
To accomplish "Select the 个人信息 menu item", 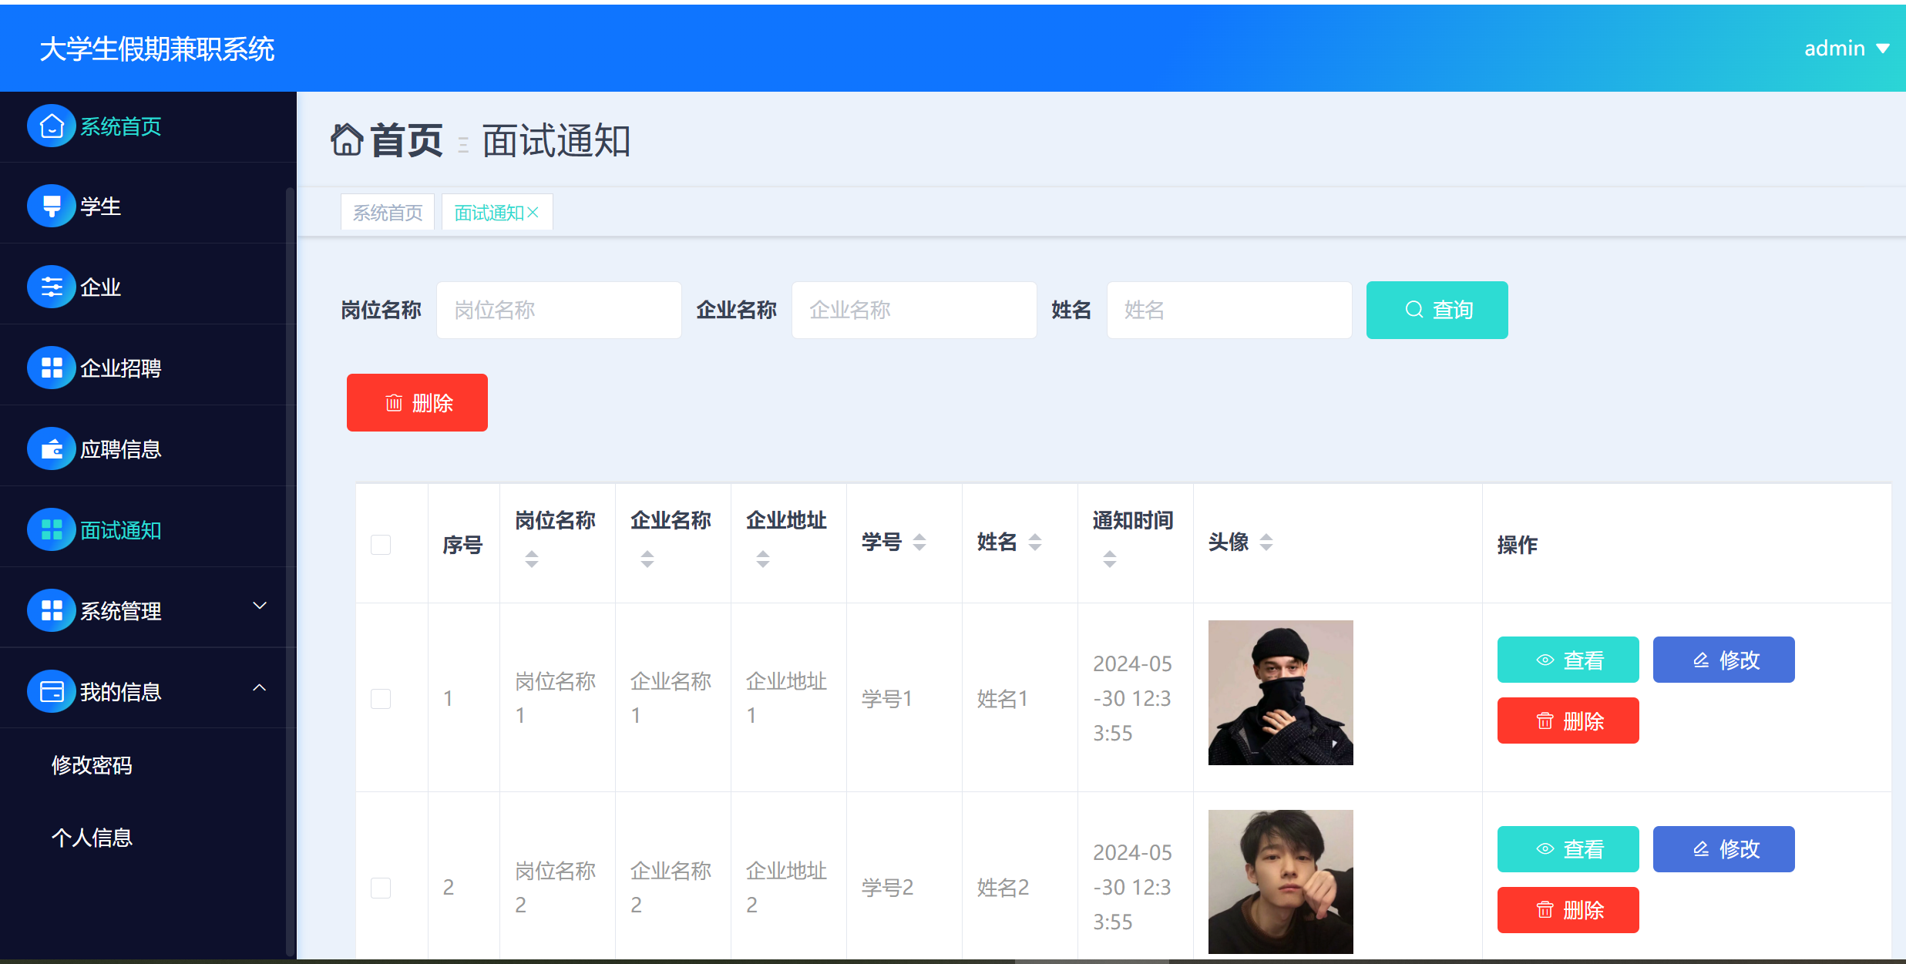I will pyautogui.click(x=91, y=838).
